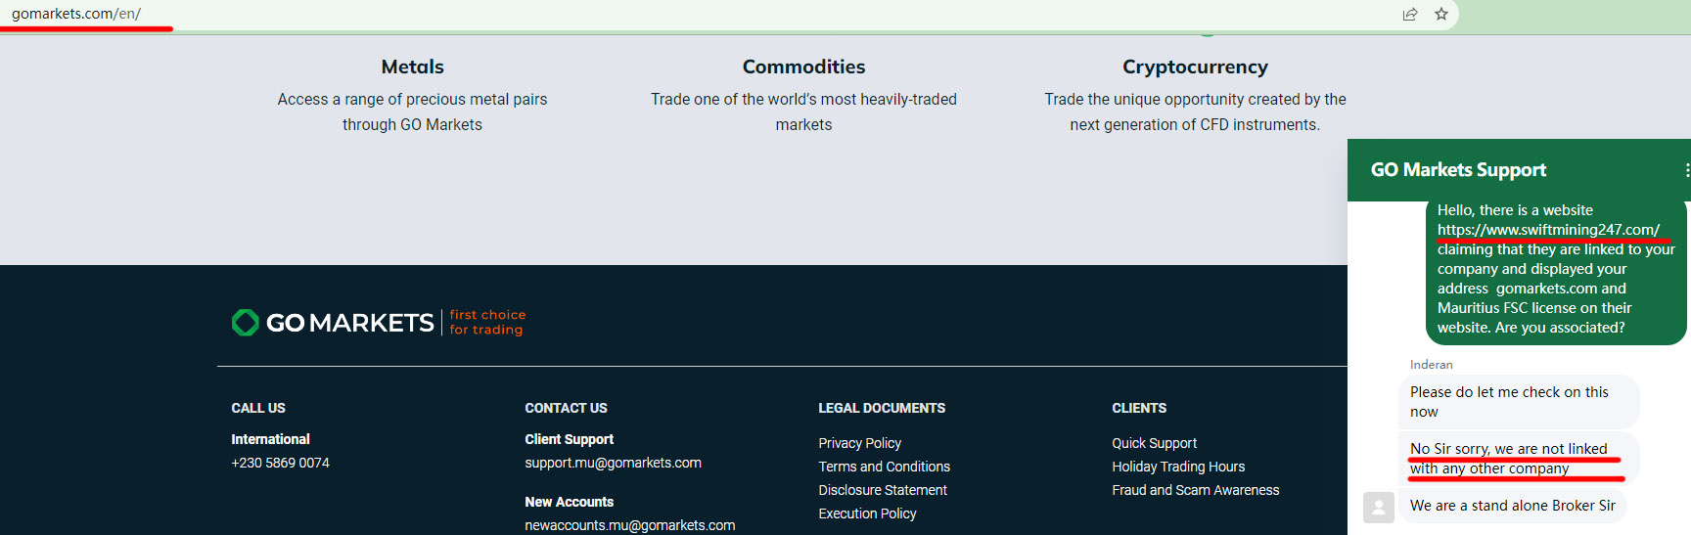View Holiday Trading Hours
Image resolution: width=1691 pixels, height=535 pixels.
tap(1178, 467)
